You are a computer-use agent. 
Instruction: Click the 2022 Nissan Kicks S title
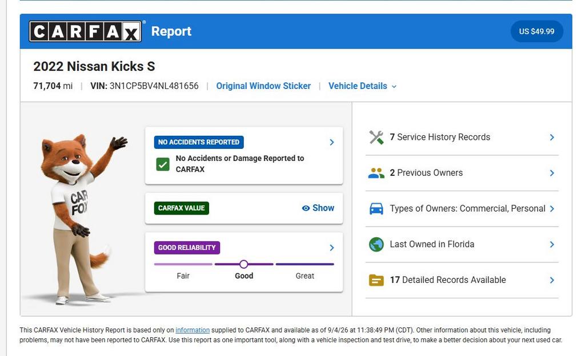point(94,66)
